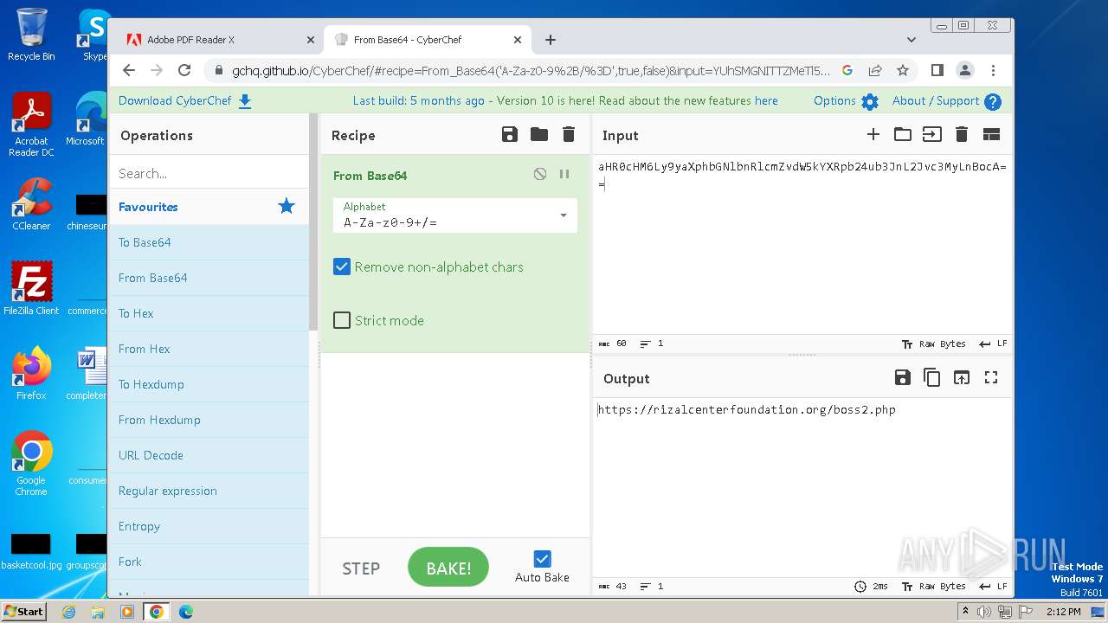
Task: Open a new browser tab
Action: point(551,39)
